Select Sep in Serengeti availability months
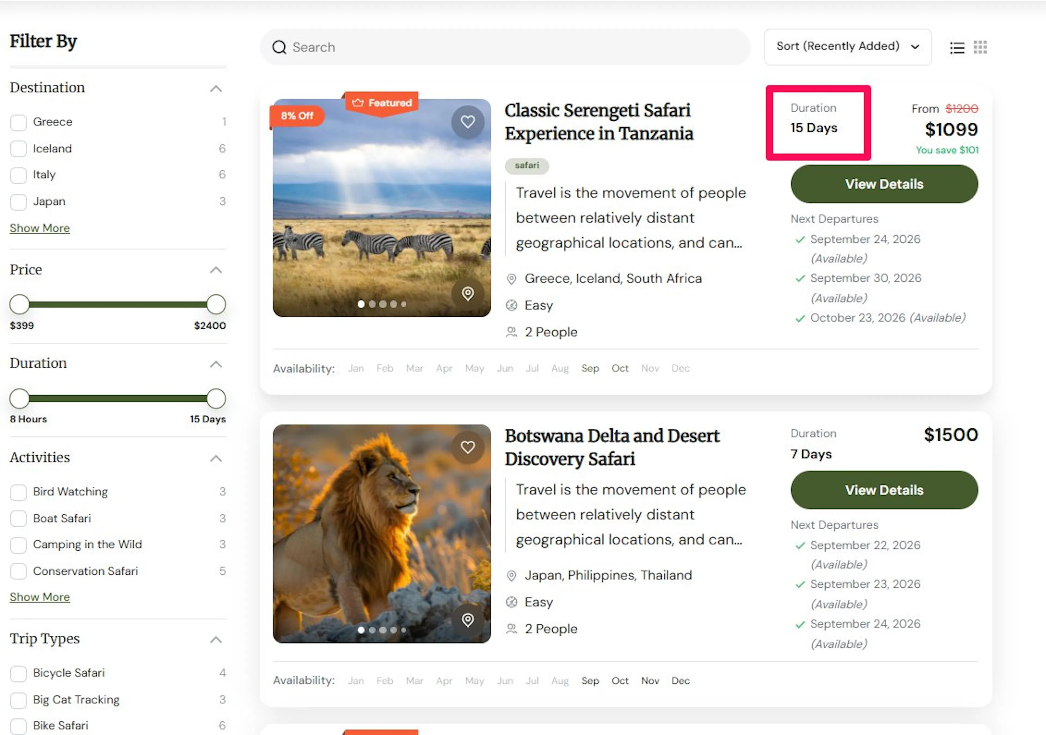 click(590, 368)
